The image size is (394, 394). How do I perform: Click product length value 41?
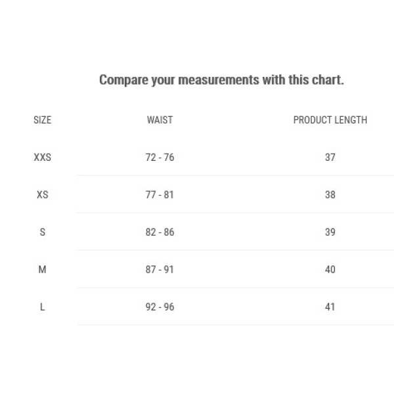330,307
